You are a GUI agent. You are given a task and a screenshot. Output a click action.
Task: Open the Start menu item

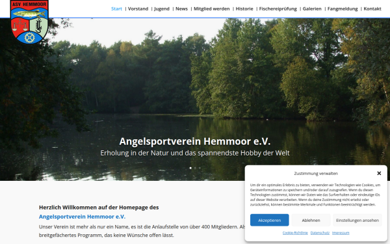(x=116, y=8)
